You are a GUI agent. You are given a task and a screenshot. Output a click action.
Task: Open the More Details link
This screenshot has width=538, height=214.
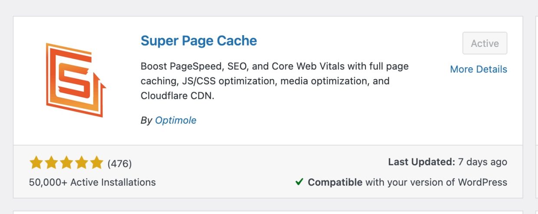(479, 69)
